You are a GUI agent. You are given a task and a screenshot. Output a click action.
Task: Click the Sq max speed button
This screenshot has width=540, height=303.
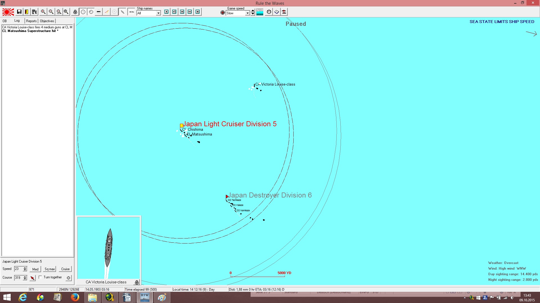(50, 269)
